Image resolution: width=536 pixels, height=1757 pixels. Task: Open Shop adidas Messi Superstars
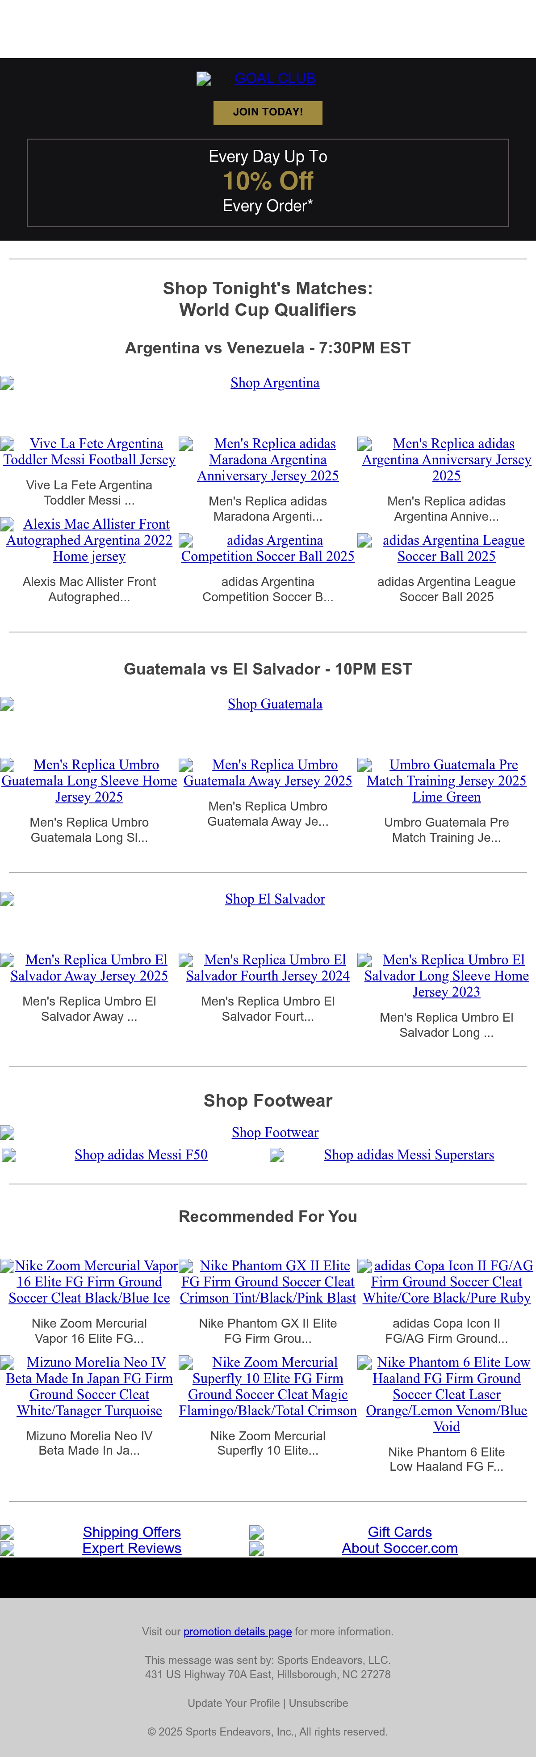click(x=409, y=1155)
